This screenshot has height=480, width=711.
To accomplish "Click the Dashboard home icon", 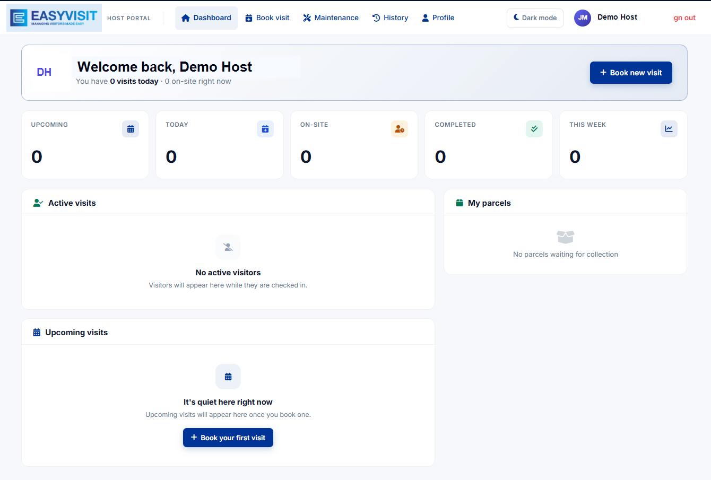I will point(186,18).
